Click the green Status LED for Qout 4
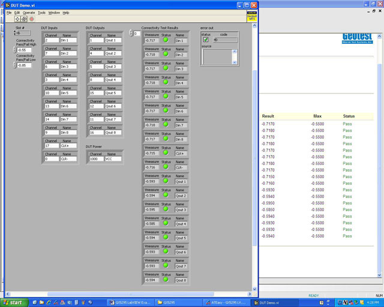This screenshot has width=384, height=307. 166,223
